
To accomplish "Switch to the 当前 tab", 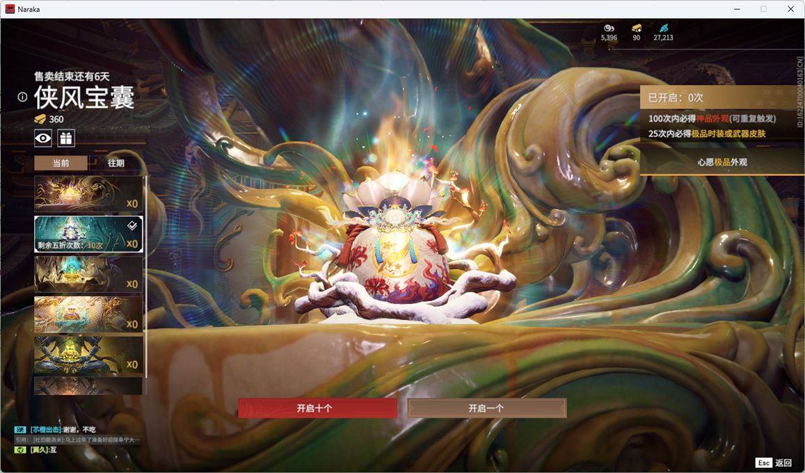I will tap(61, 163).
